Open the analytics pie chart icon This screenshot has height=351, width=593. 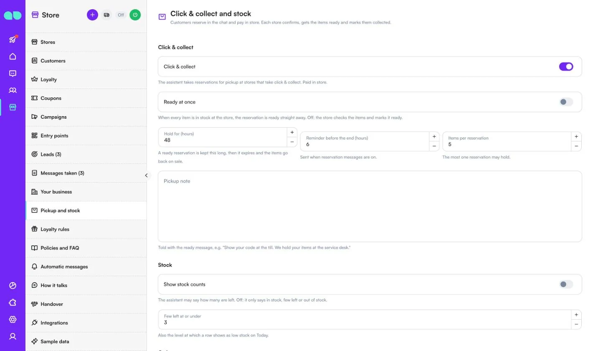[x=13, y=286]
